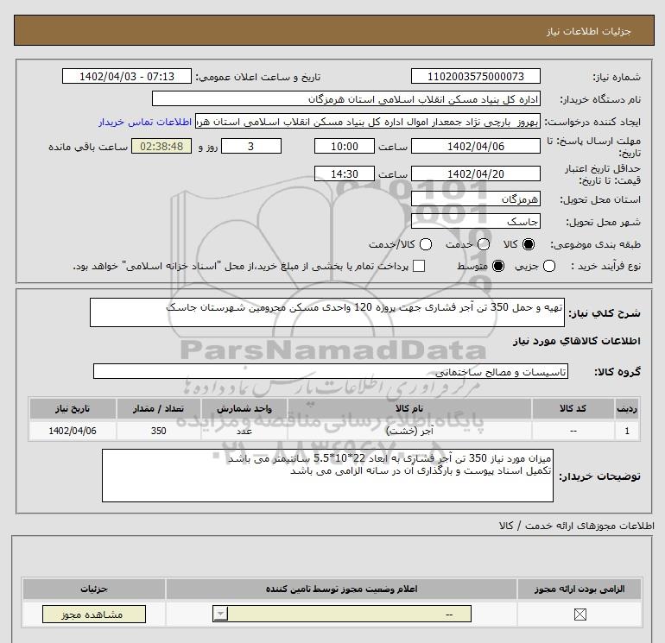Toggle the اسناد خزانه اسلامی payment checkbox
Image resolution: width=665 pixels, height=643 pixels.
419,266
